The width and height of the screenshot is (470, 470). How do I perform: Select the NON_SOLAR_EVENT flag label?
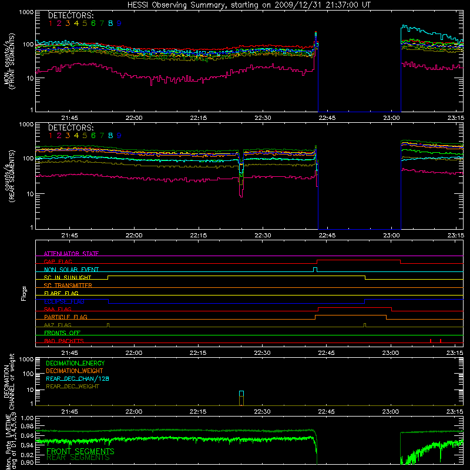point(71,270)
